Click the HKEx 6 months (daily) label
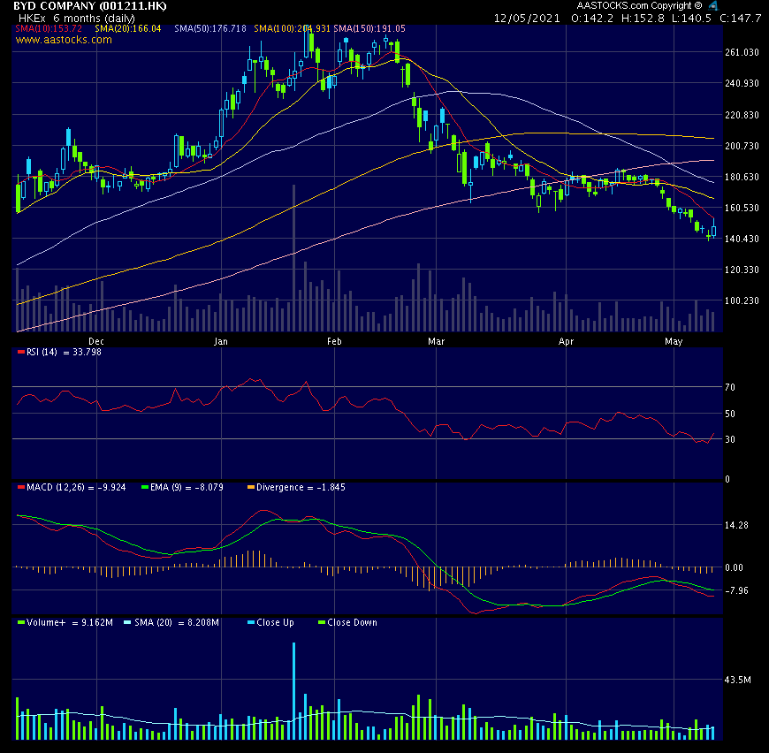Image resolution: width=769 pixels, height=753 pixels. click(x=77, y=19)
